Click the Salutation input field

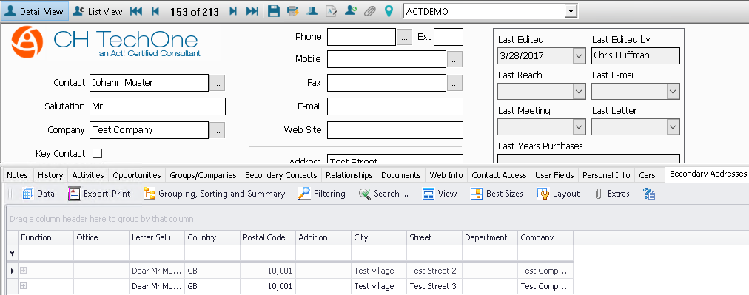pos(157,106)
